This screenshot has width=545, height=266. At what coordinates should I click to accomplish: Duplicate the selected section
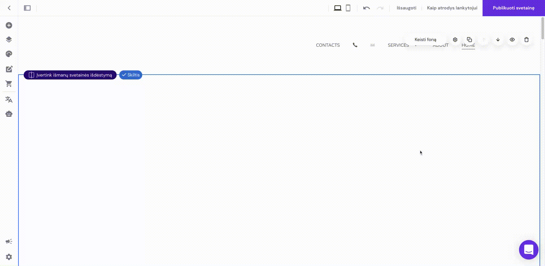click(x=469, y=40)
